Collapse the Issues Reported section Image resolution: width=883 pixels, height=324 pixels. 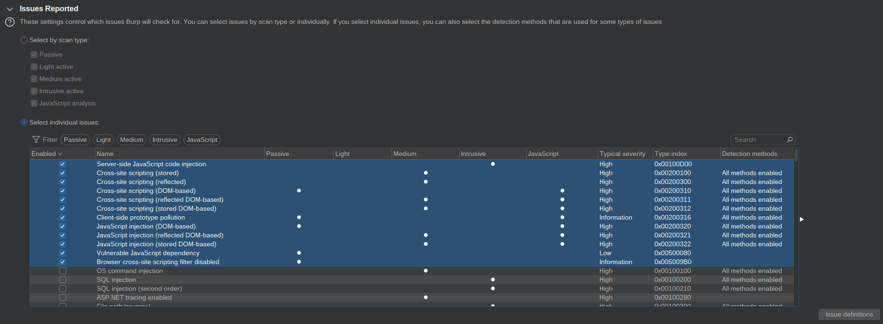click(x=10, y=9)
